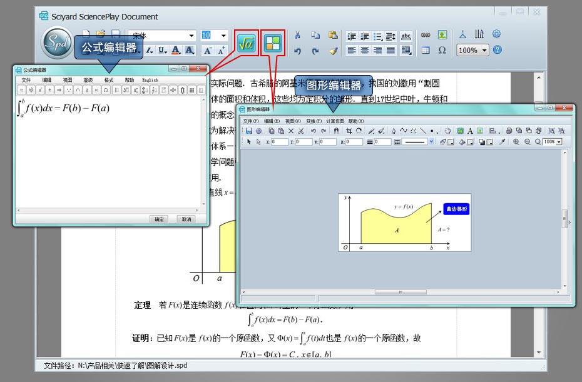
Task: Toggle underline U formatting
Action: point(163,50)
